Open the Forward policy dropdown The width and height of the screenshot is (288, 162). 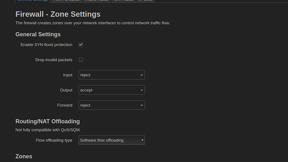112,105
